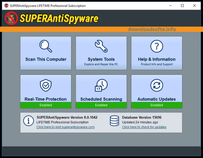203x158 pixels.
Task: Click 'Updated 24 minutes ago' text
Action: point(140,122)
